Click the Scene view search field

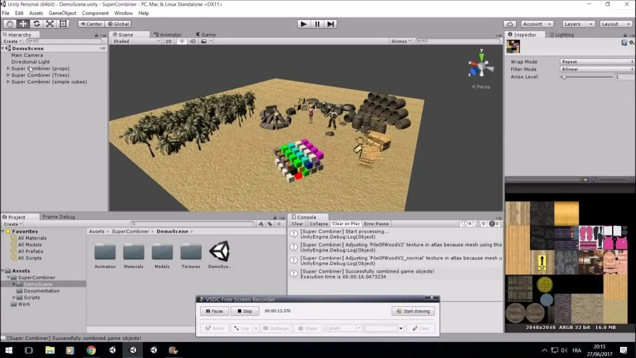457,41
